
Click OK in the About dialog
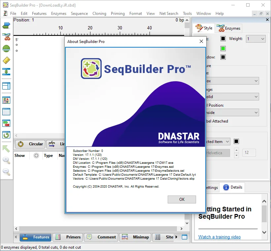click(182, 199)
